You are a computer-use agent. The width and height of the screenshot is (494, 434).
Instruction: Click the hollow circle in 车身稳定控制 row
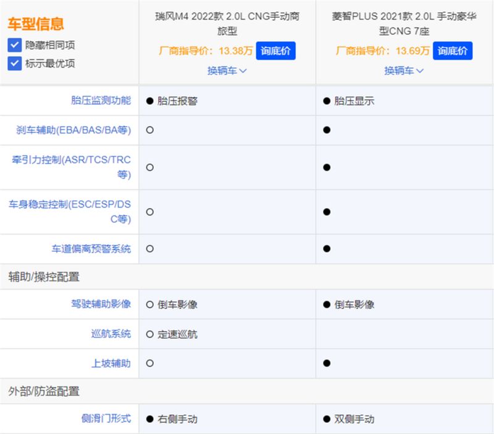point(150,212)
